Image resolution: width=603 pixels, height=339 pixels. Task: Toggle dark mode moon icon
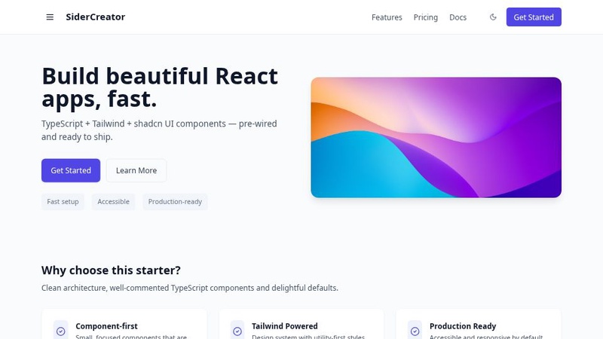coord(493,17)
